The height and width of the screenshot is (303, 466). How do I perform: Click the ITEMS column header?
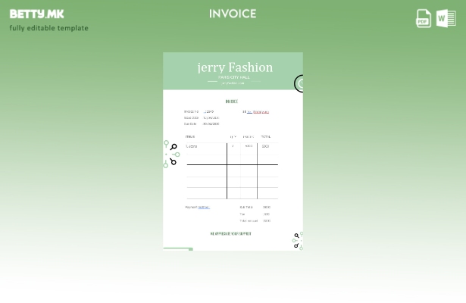click(x=190, y=137)
